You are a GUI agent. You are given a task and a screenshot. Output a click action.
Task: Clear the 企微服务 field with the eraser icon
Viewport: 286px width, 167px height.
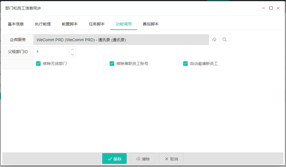point(214,40)
